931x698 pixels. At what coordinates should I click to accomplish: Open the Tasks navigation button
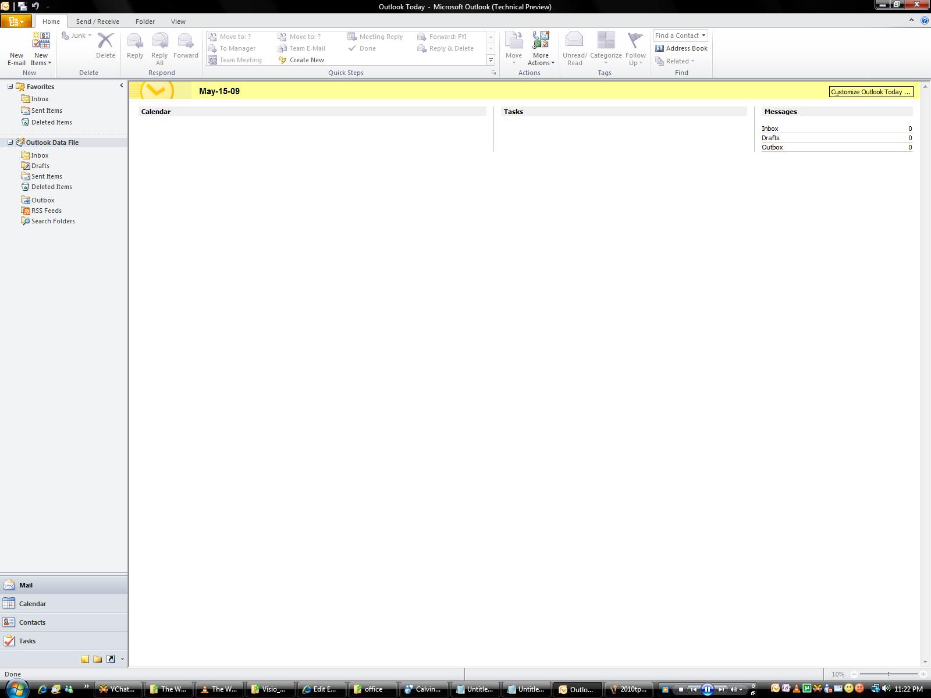pos(27,641)
